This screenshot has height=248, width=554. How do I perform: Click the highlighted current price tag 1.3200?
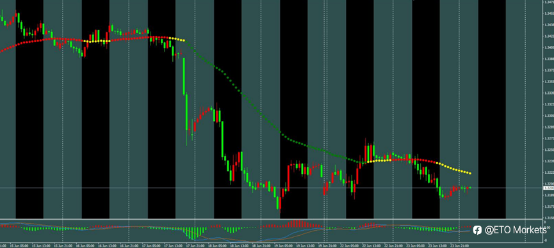[x=550, y=188]
